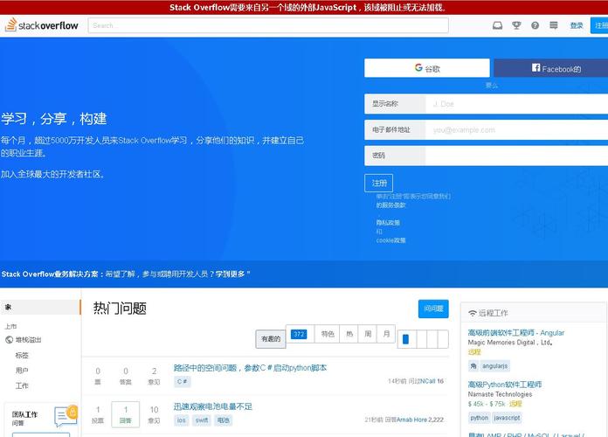The width and height of the screenshot is (608, 437).
Task: Open the 服务条款 terms link
Action: (390, 205)
